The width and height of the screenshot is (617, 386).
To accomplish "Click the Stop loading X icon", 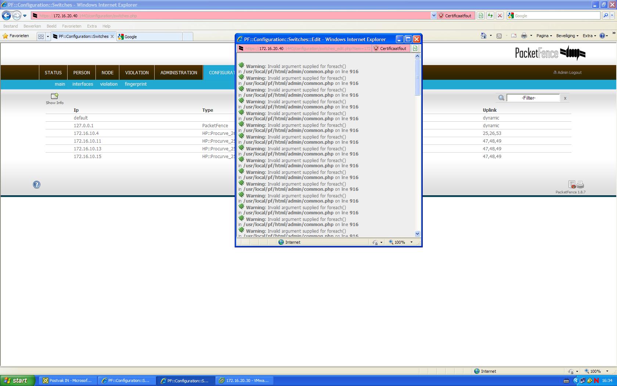I will pos(499,16).
